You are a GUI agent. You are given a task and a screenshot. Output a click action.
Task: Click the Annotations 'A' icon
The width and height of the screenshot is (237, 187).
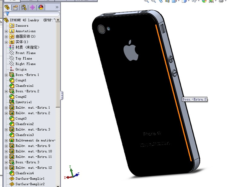(12, 31)
